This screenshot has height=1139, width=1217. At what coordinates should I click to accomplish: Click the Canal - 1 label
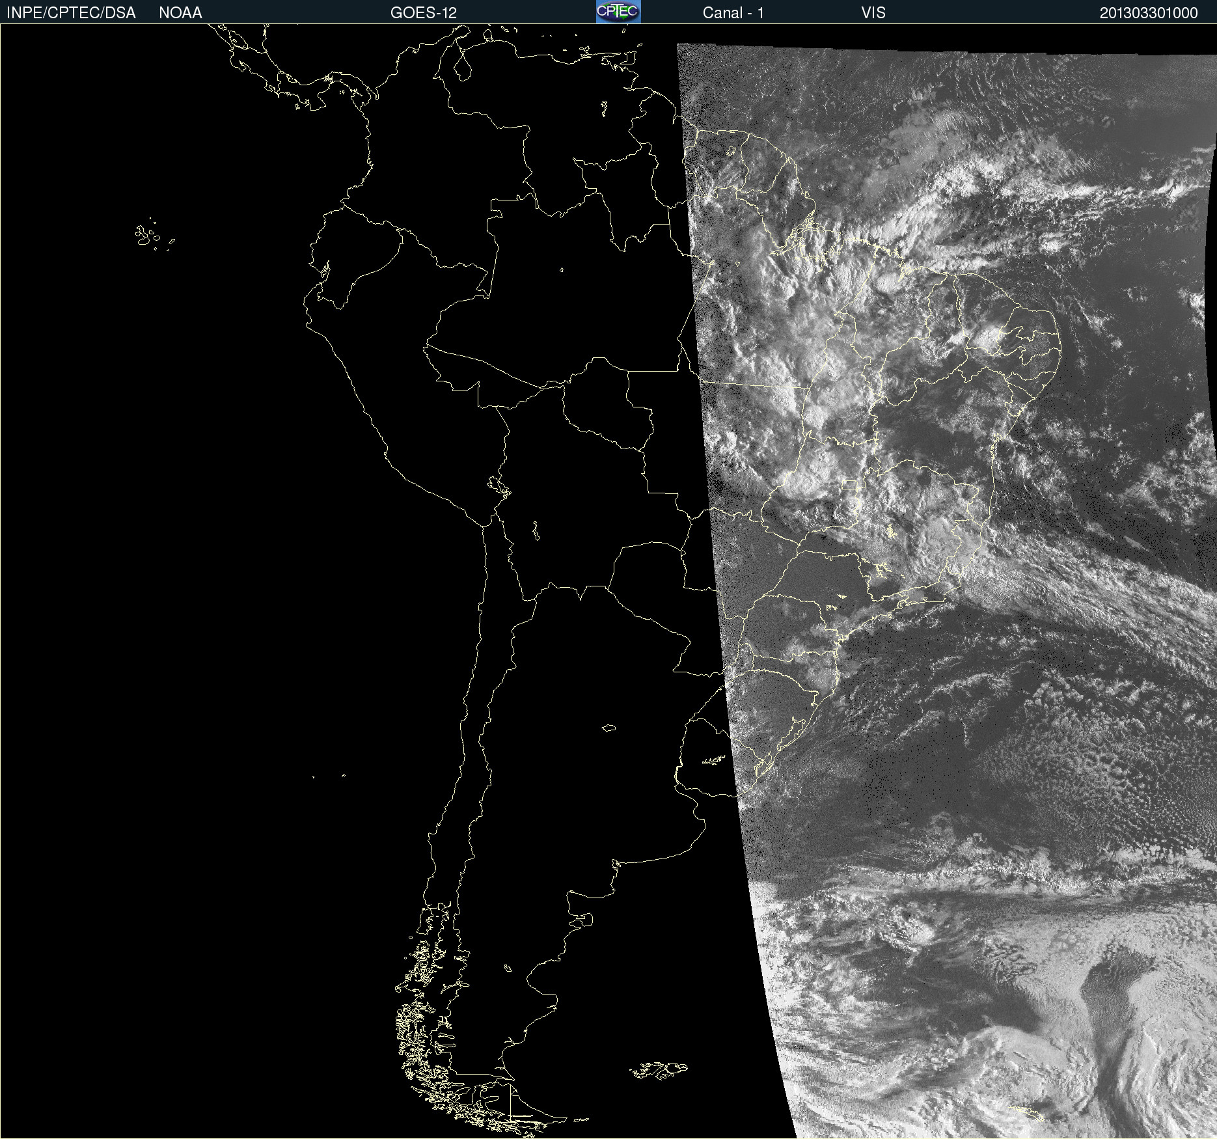click(x=733, y=13)
